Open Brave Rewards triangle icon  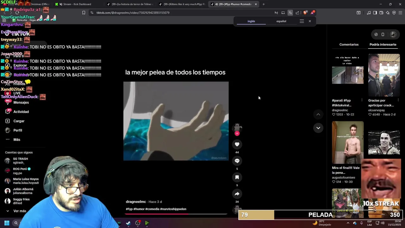click(313, 13)
